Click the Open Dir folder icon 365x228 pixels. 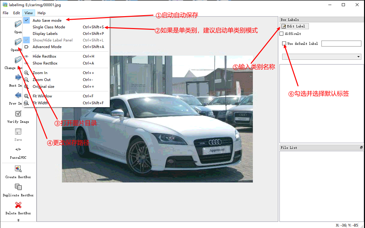click(18, 42)
